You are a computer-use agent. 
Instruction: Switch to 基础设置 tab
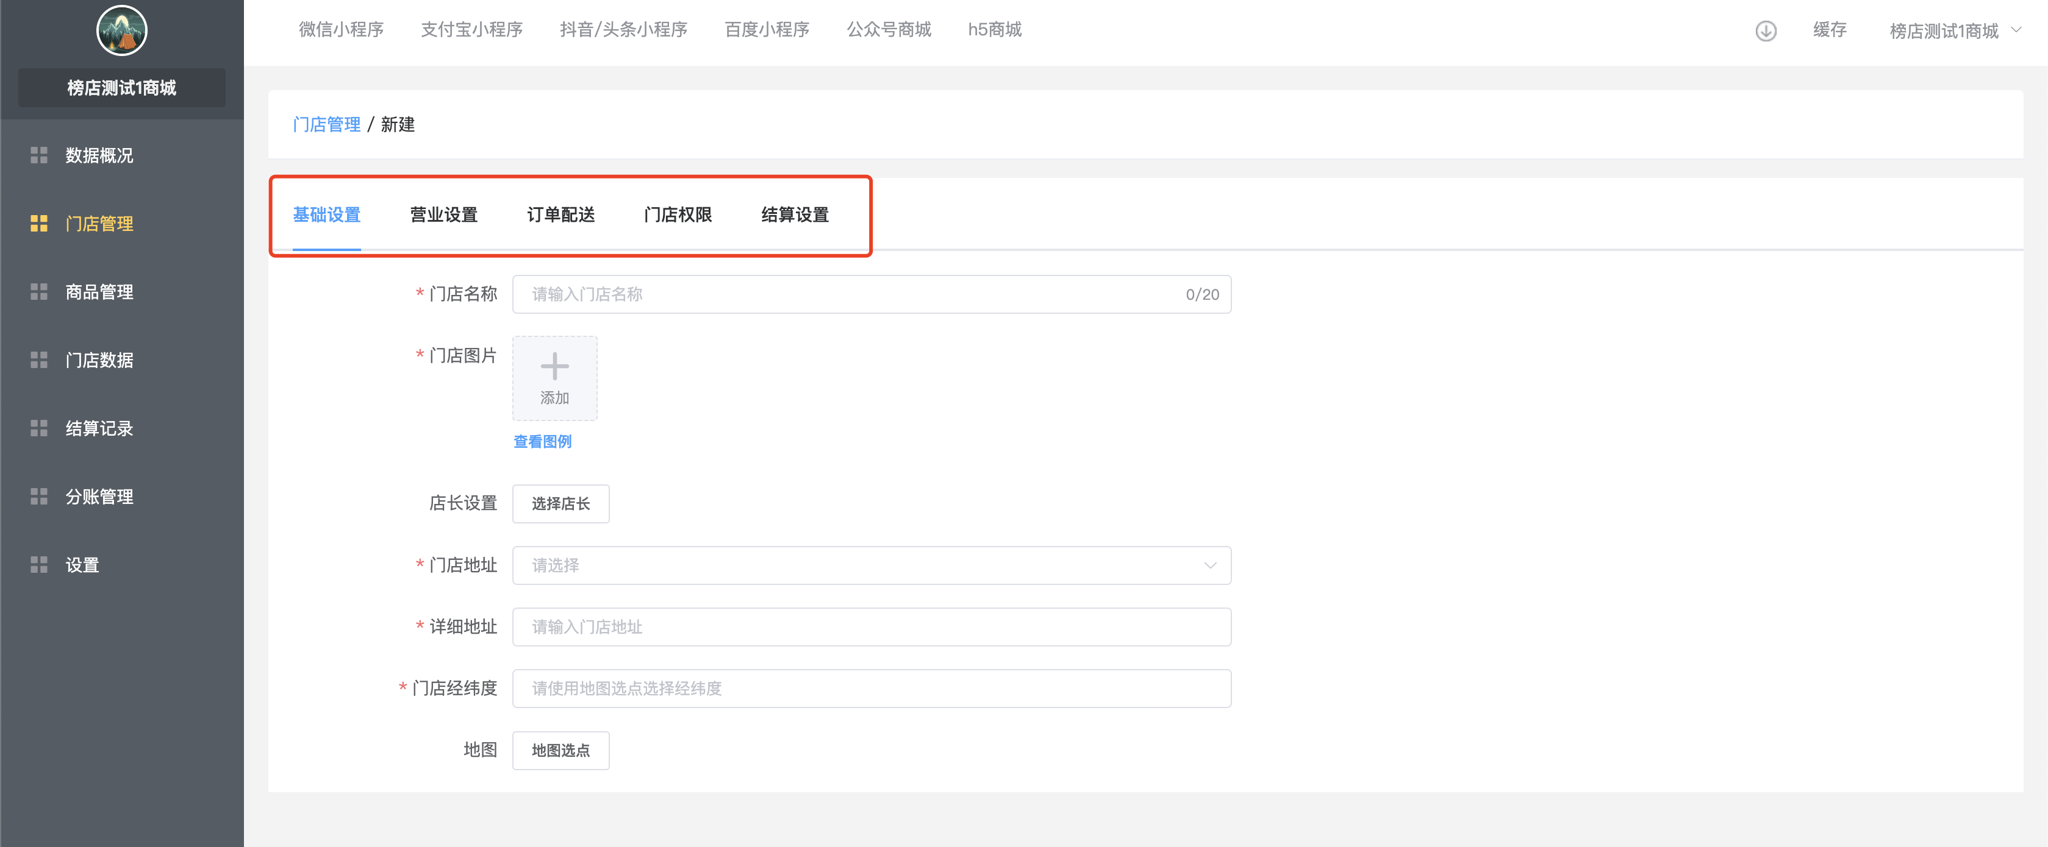point(327,214)
